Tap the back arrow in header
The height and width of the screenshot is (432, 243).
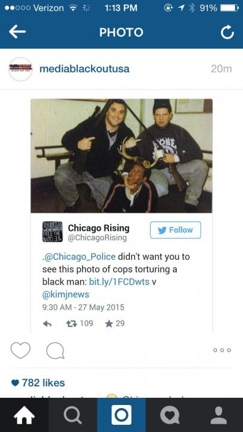click(x=17, y=32)
